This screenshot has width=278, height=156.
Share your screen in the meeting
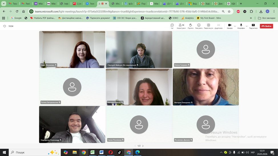pyautogui.click(x=253, y=26)
